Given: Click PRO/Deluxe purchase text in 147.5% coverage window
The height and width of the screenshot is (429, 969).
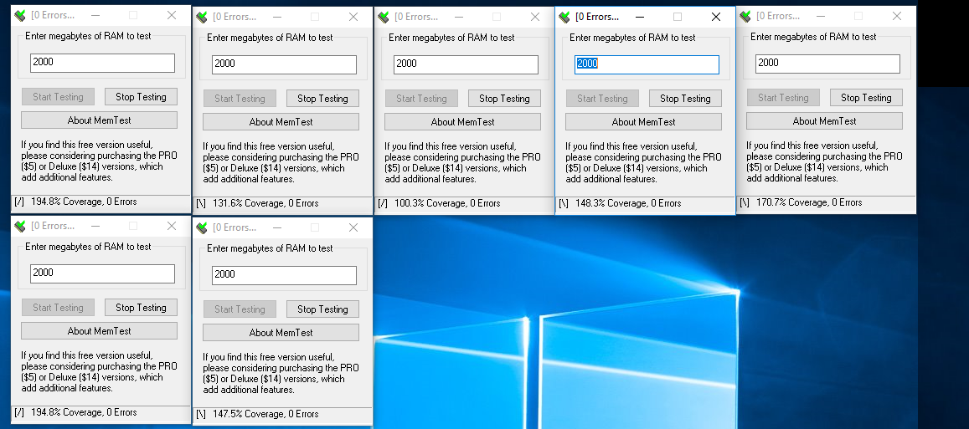Looking at the screenshot, I should pyautogui.click(x=281, y=374).
